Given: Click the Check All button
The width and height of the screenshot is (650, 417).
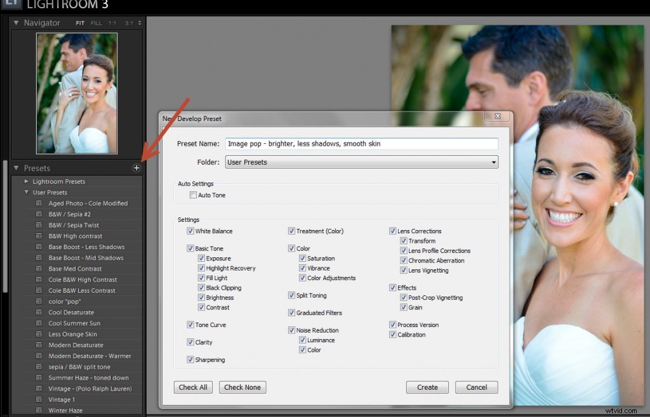Looking at the screenshot, I should 193,387.
